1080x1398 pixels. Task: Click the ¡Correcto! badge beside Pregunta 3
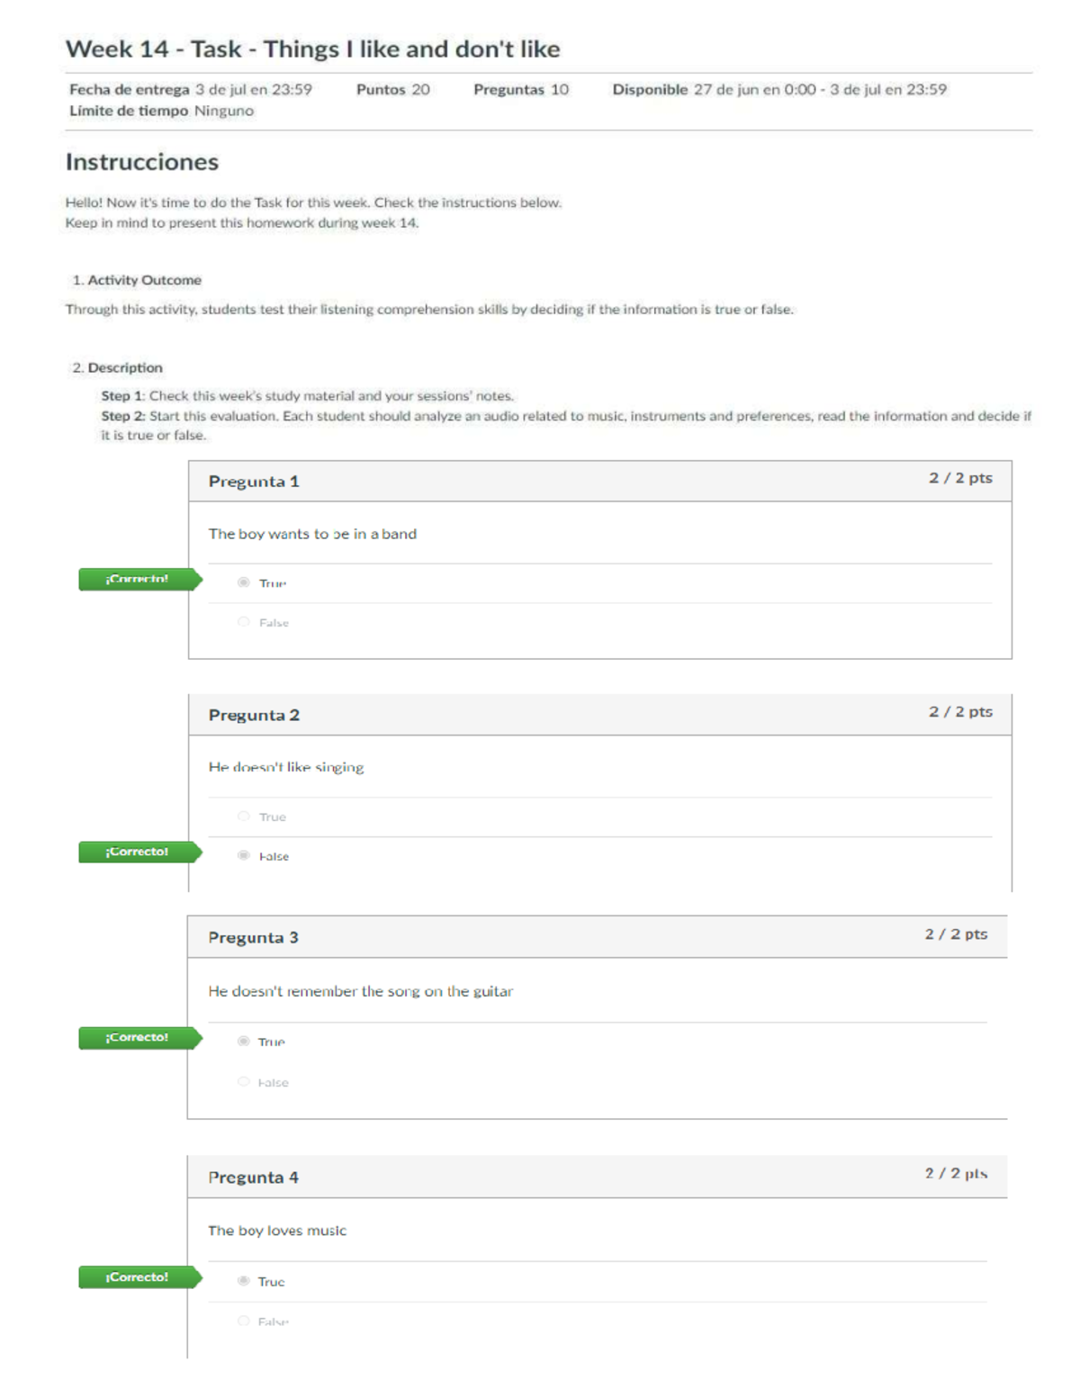(138, 1038)
